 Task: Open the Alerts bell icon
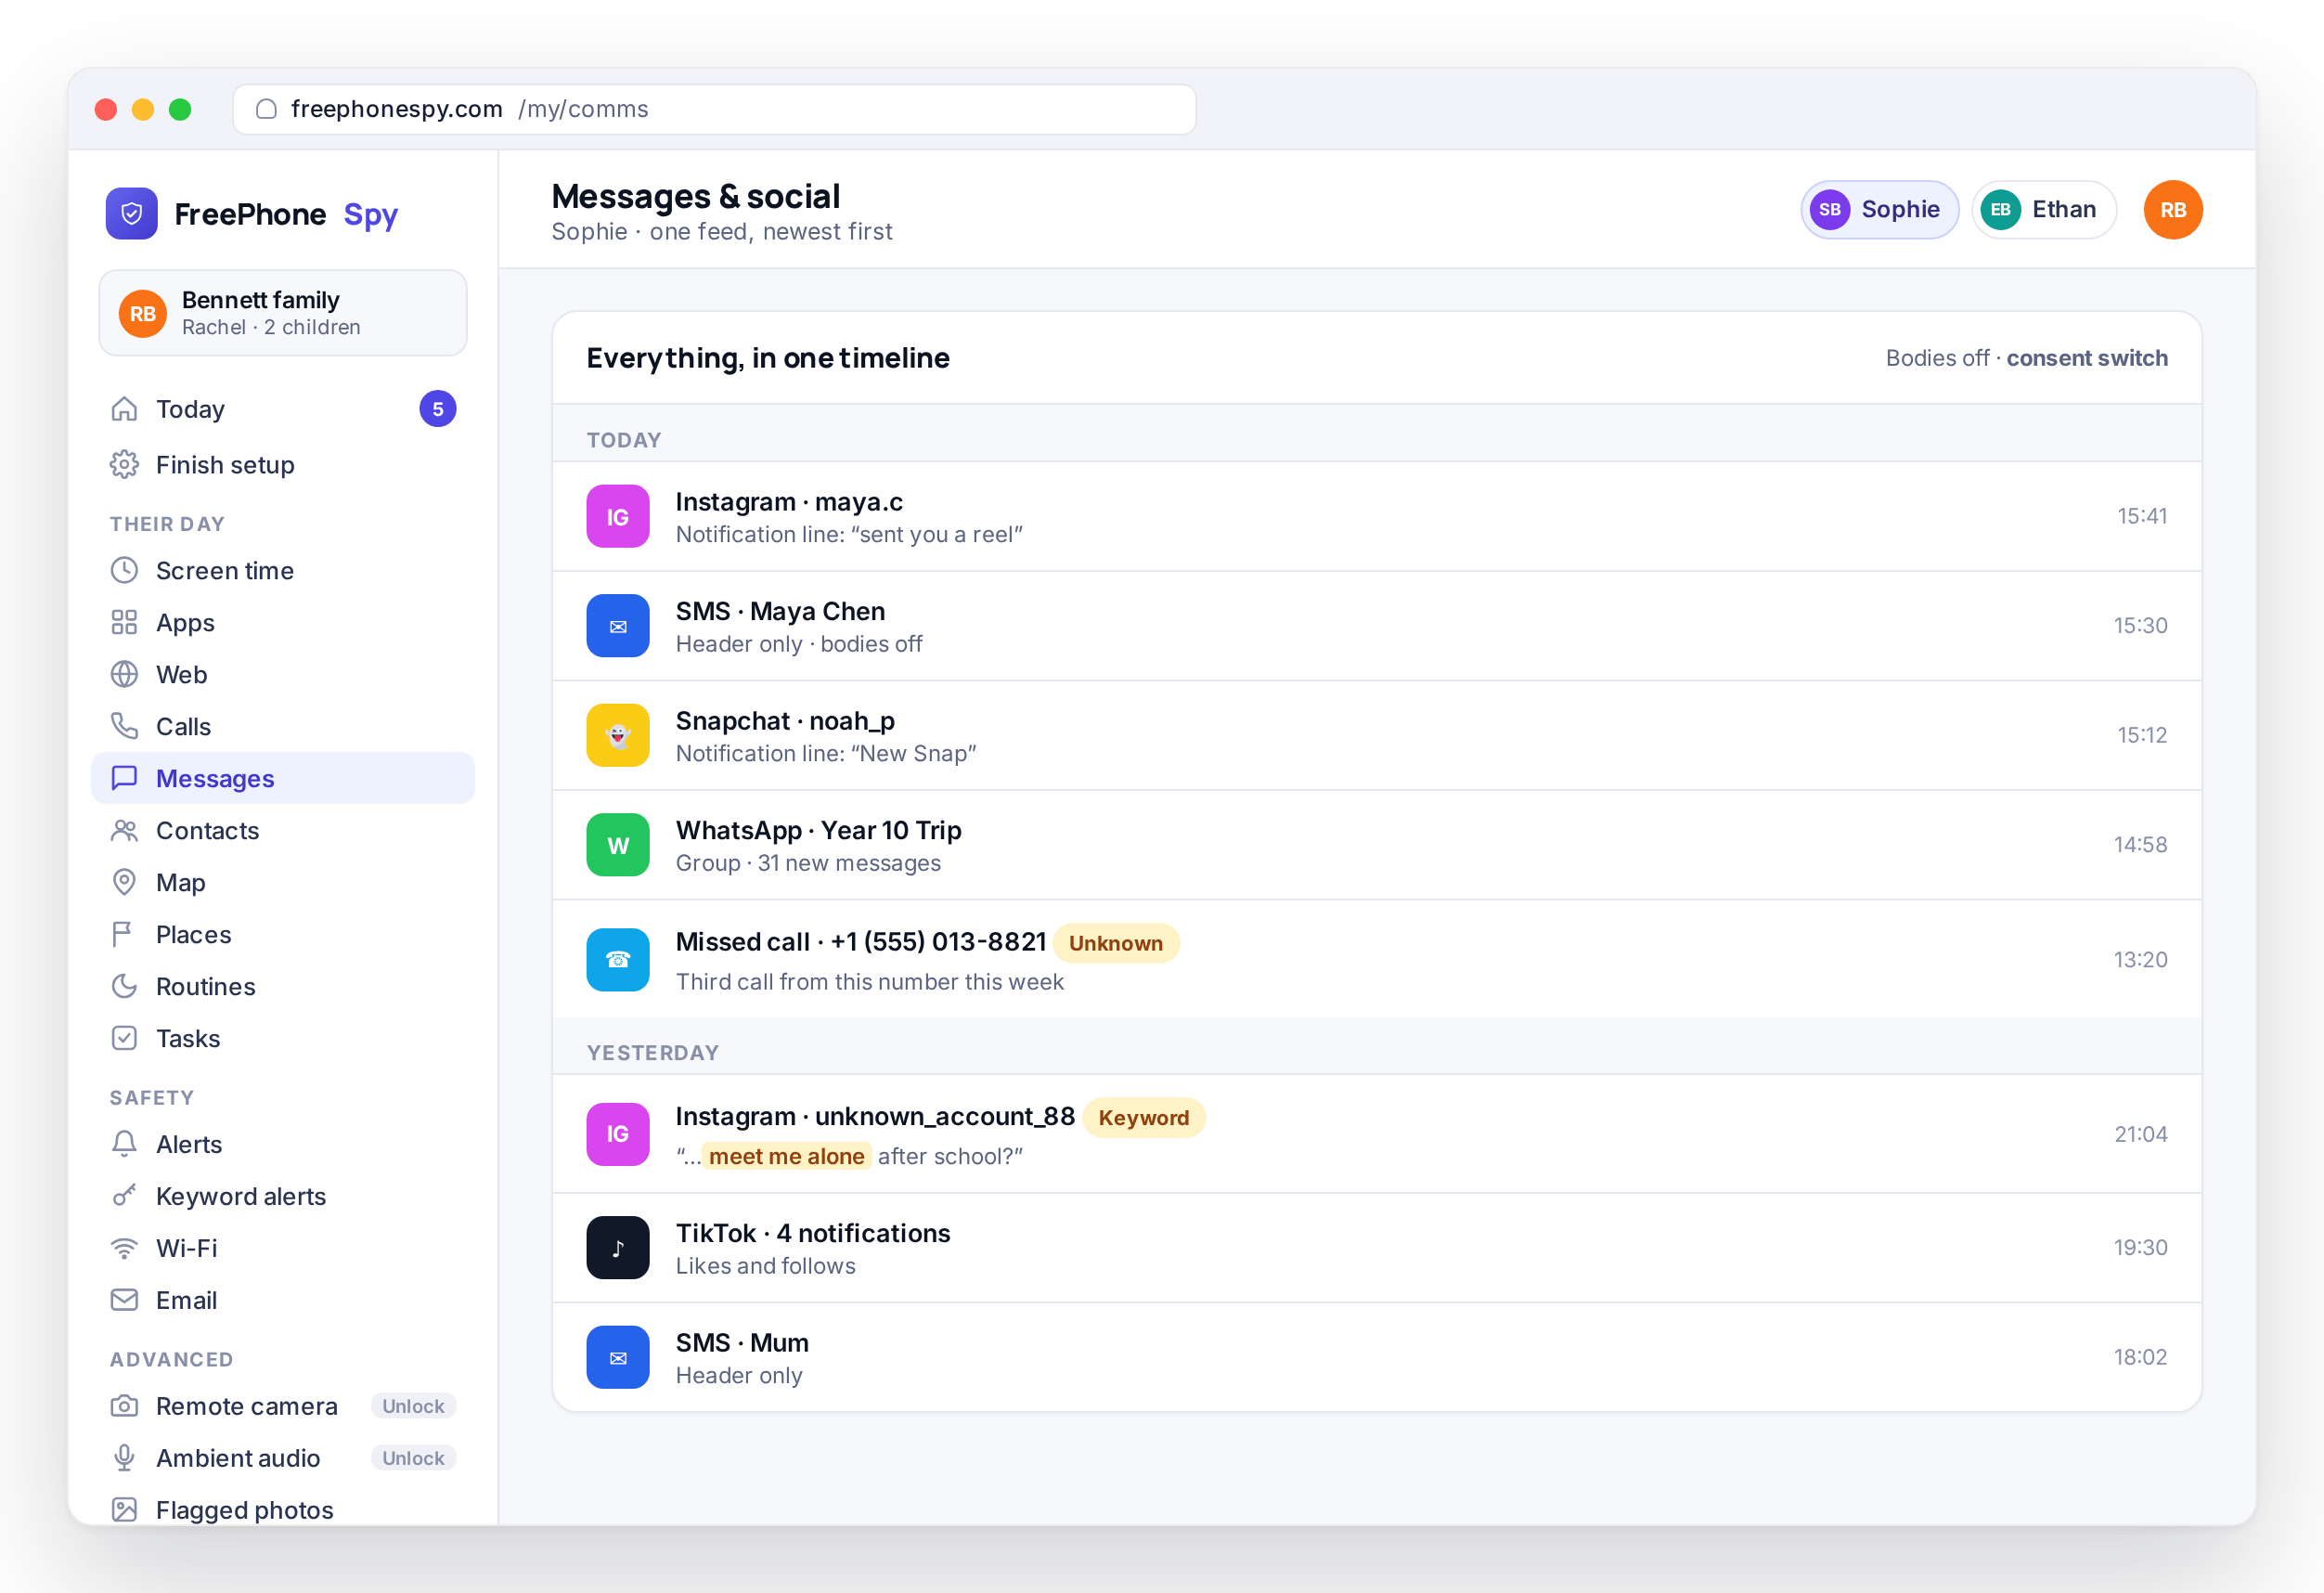124,1145
